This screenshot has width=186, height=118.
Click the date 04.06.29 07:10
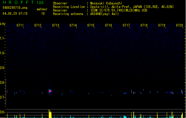click(x=15, y=14)
